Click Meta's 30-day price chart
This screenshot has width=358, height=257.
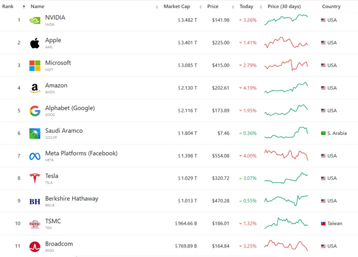[x=286, y=155]
